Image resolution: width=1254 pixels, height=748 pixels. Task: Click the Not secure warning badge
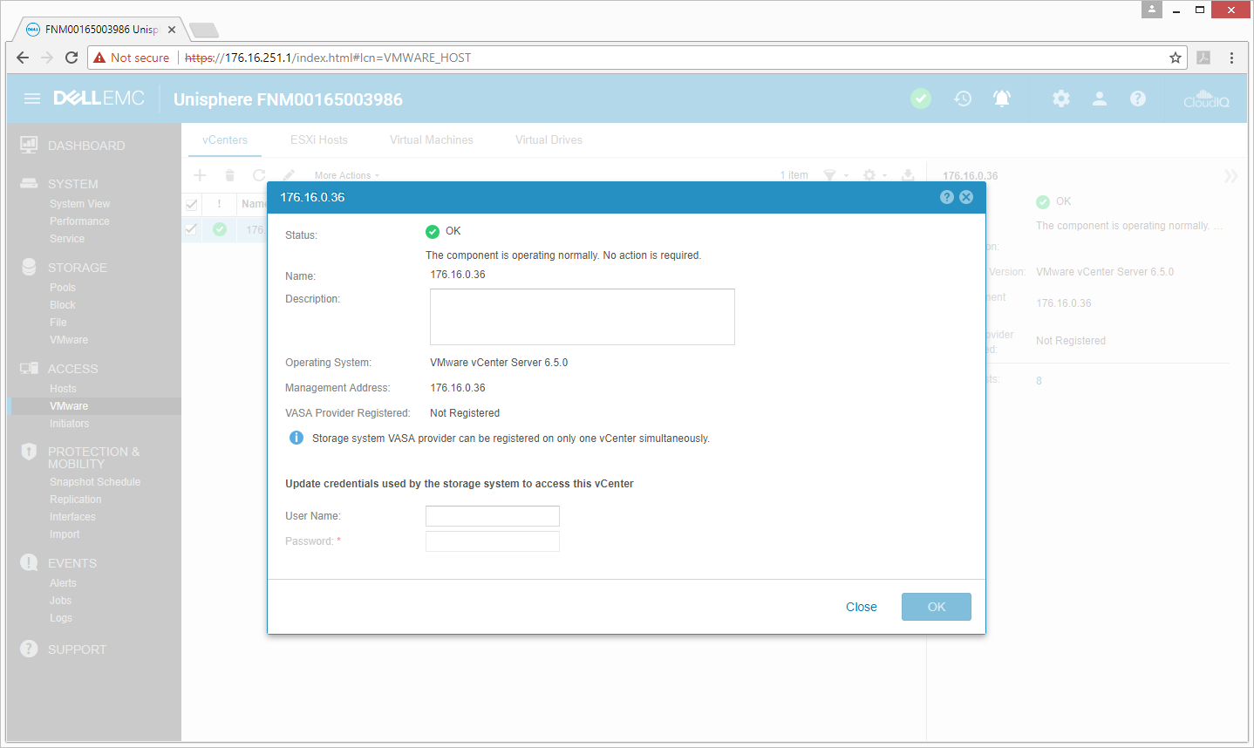tap(132, 58)
